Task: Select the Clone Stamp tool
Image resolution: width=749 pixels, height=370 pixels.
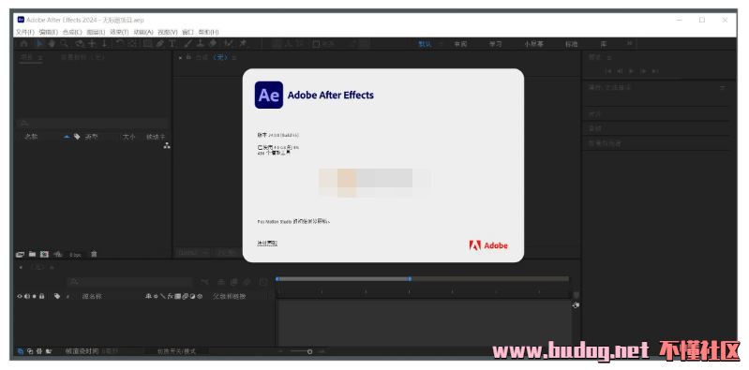Action: point(201,43)
